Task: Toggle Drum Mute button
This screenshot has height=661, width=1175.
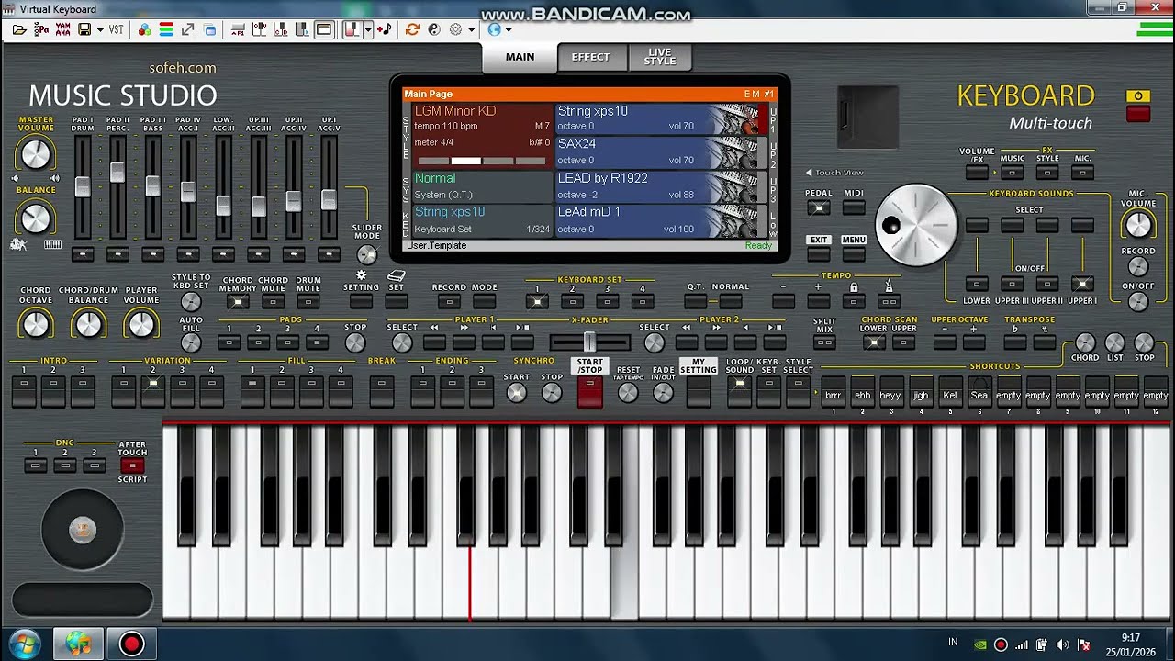Action: coord(308,301)
